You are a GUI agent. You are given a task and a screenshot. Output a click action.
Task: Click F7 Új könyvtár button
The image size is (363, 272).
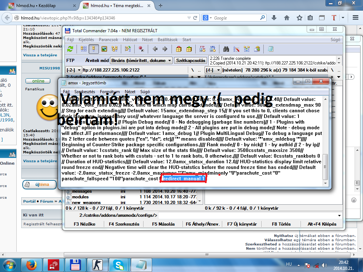pyautogui.click(x=242, y=224)
